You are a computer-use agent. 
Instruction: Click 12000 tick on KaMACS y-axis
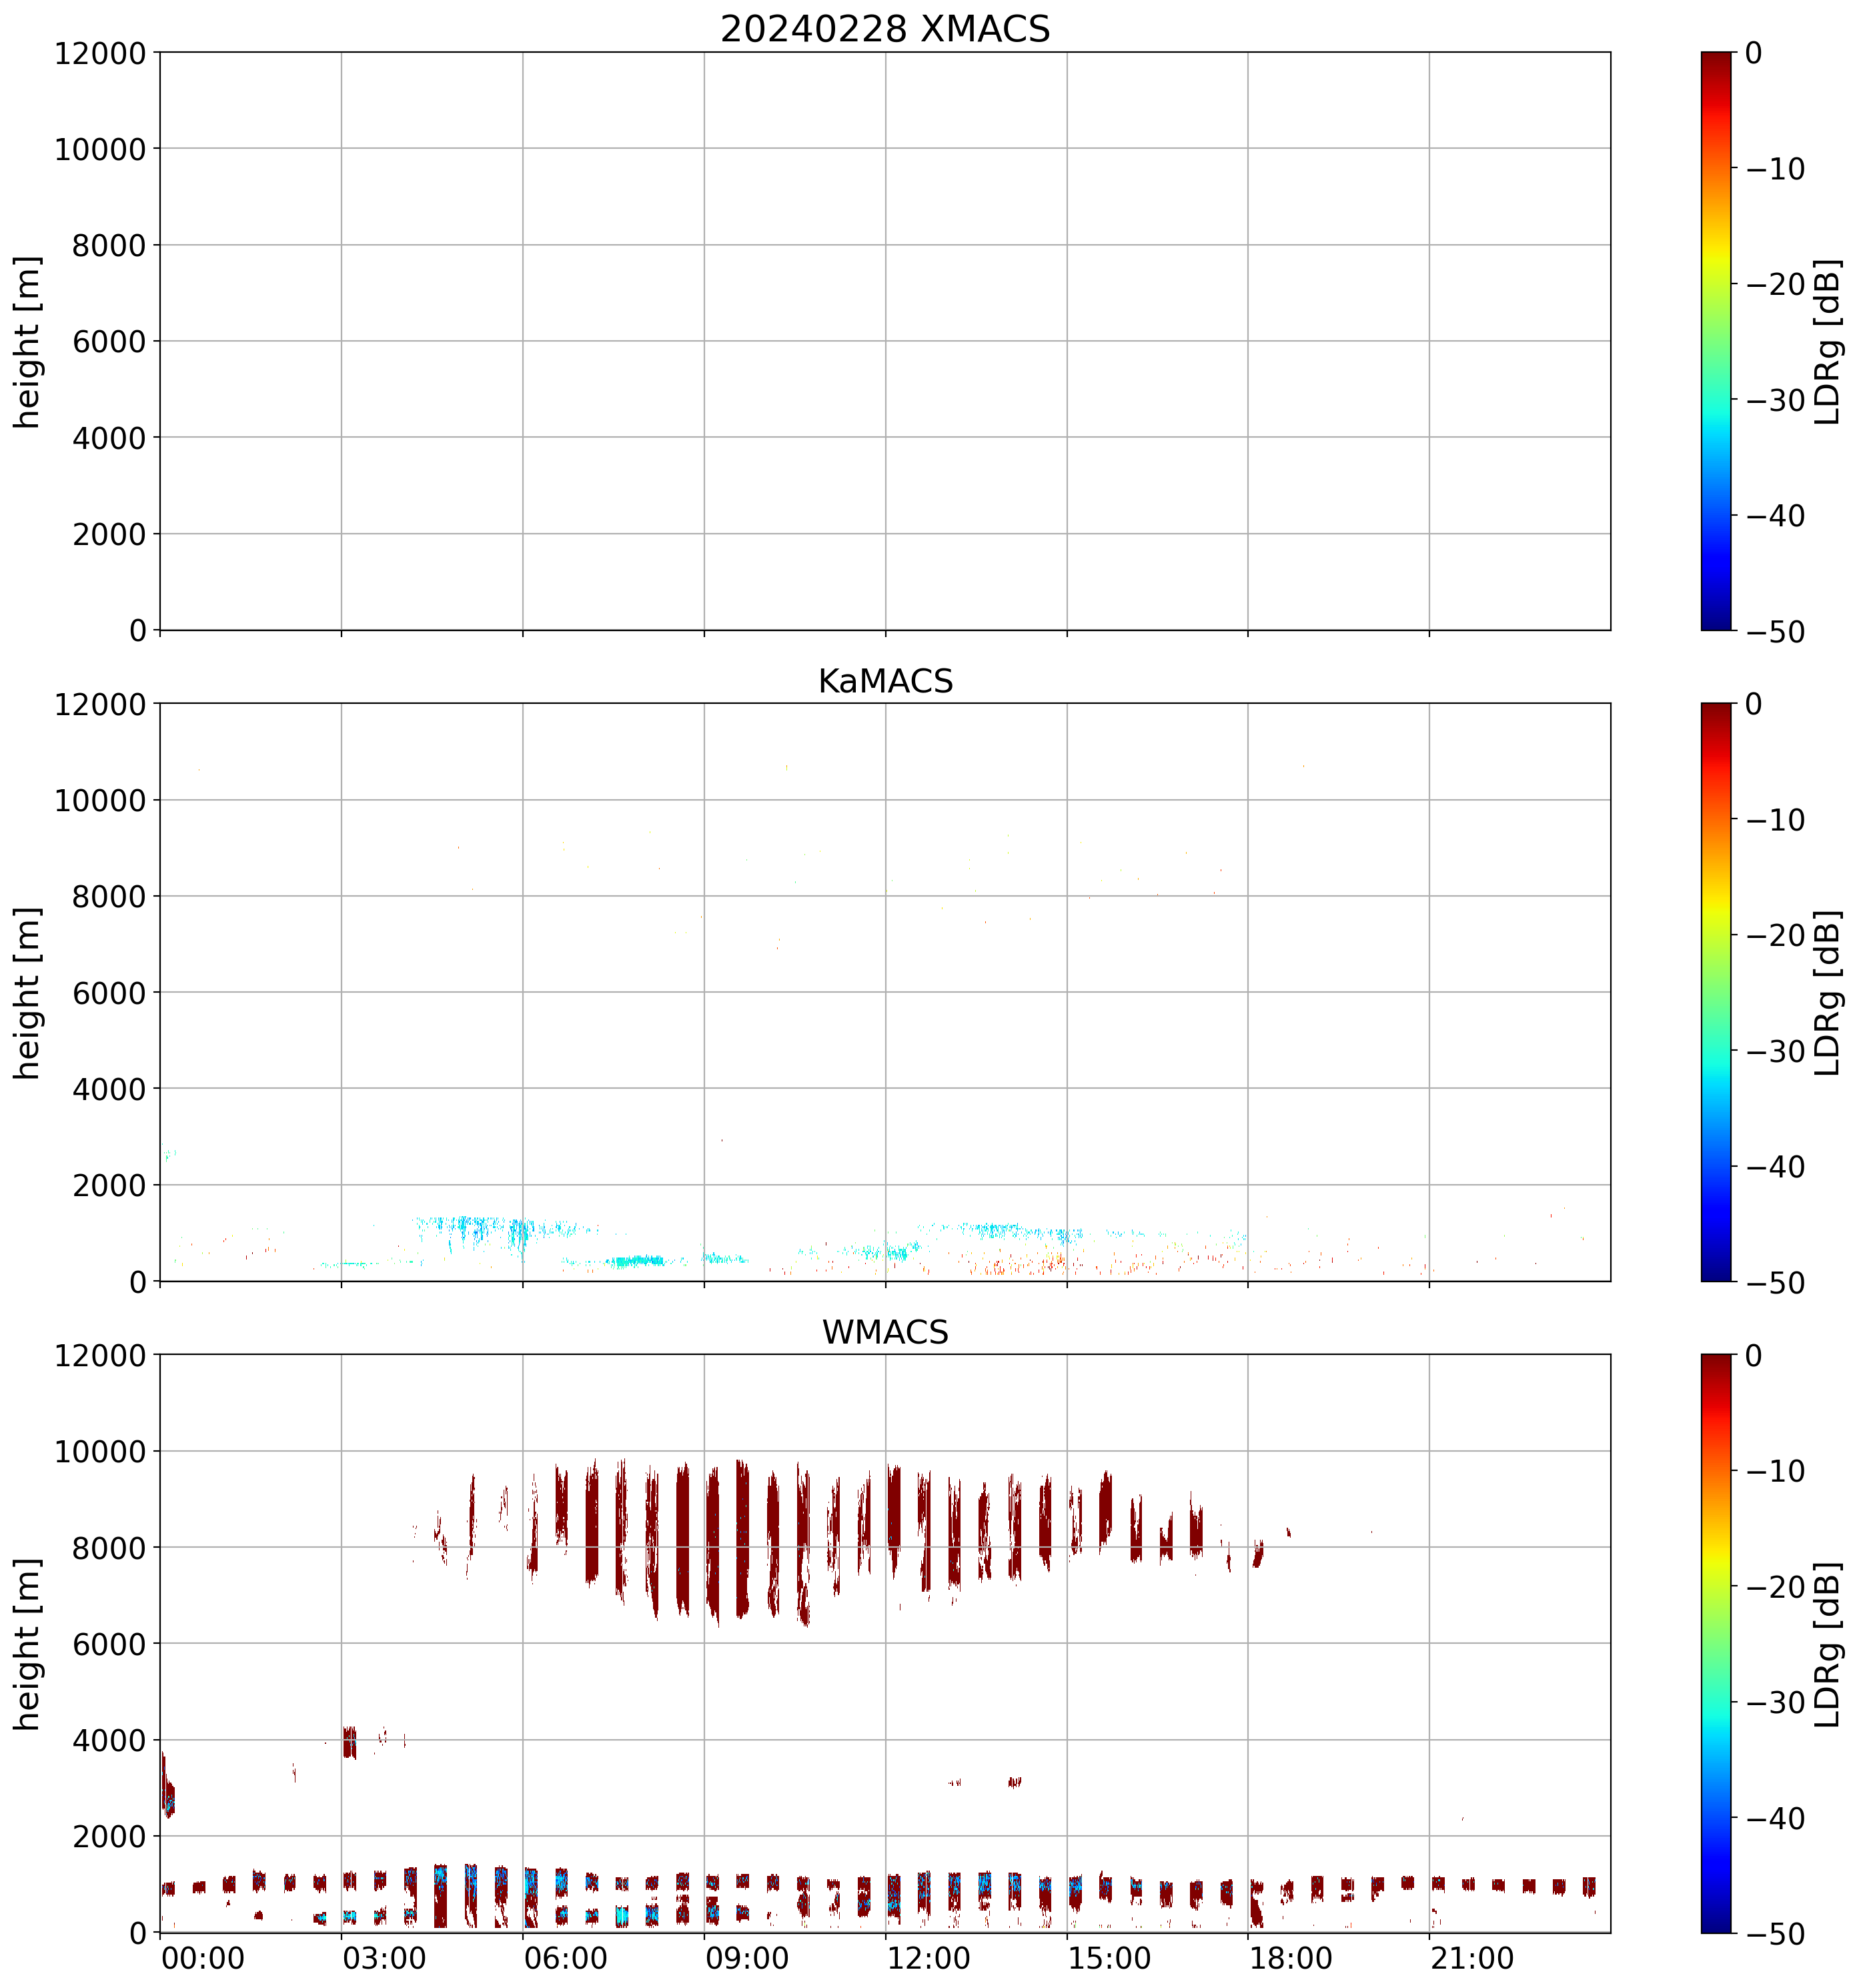[x=100, y=704]
